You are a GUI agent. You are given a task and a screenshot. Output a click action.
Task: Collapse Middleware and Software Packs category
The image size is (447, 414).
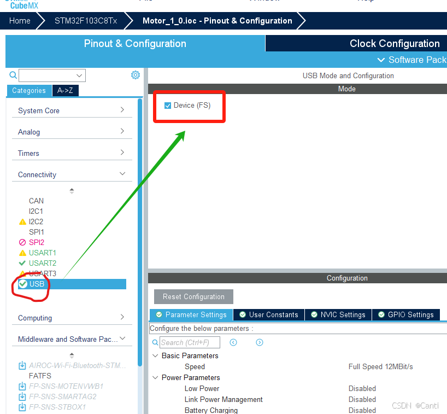[72, 339]
